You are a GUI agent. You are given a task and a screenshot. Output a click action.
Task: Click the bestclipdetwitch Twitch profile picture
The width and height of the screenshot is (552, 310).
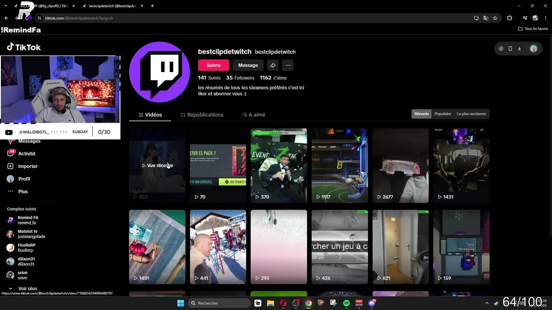(160, 72)
